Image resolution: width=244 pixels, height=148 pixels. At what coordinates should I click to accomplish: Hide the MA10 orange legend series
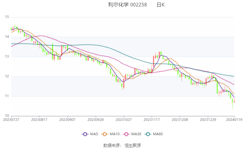click(105, 134)
